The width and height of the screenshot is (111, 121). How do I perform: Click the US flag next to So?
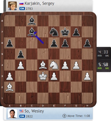coord(21,111)
